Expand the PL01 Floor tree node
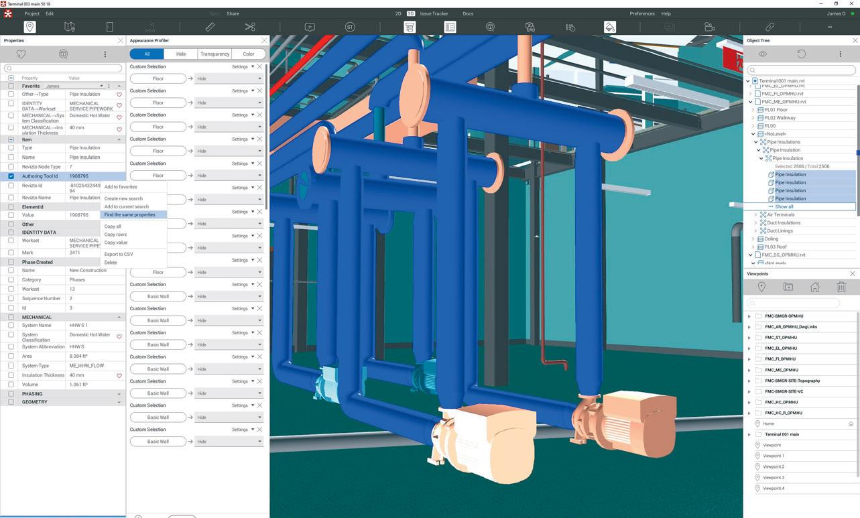Viewport: 860px width, 518px height. pos(753,110)
